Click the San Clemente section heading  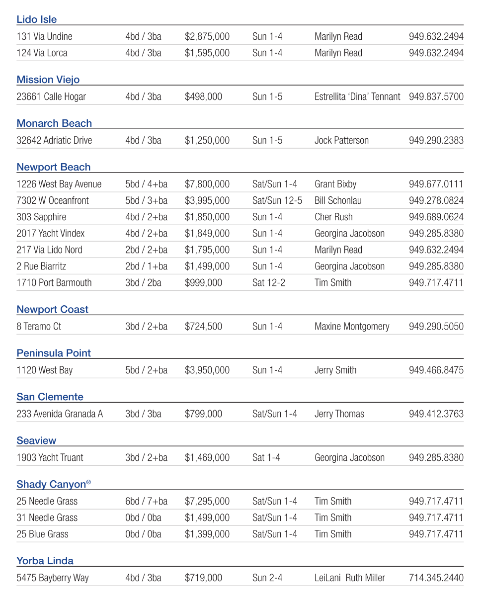coord(50,397)
